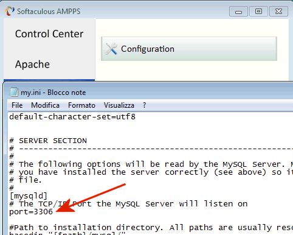This screenshot has height=235, width=293.
Task: Click the 'you have installed the server' line
Action: coord(151,172)
